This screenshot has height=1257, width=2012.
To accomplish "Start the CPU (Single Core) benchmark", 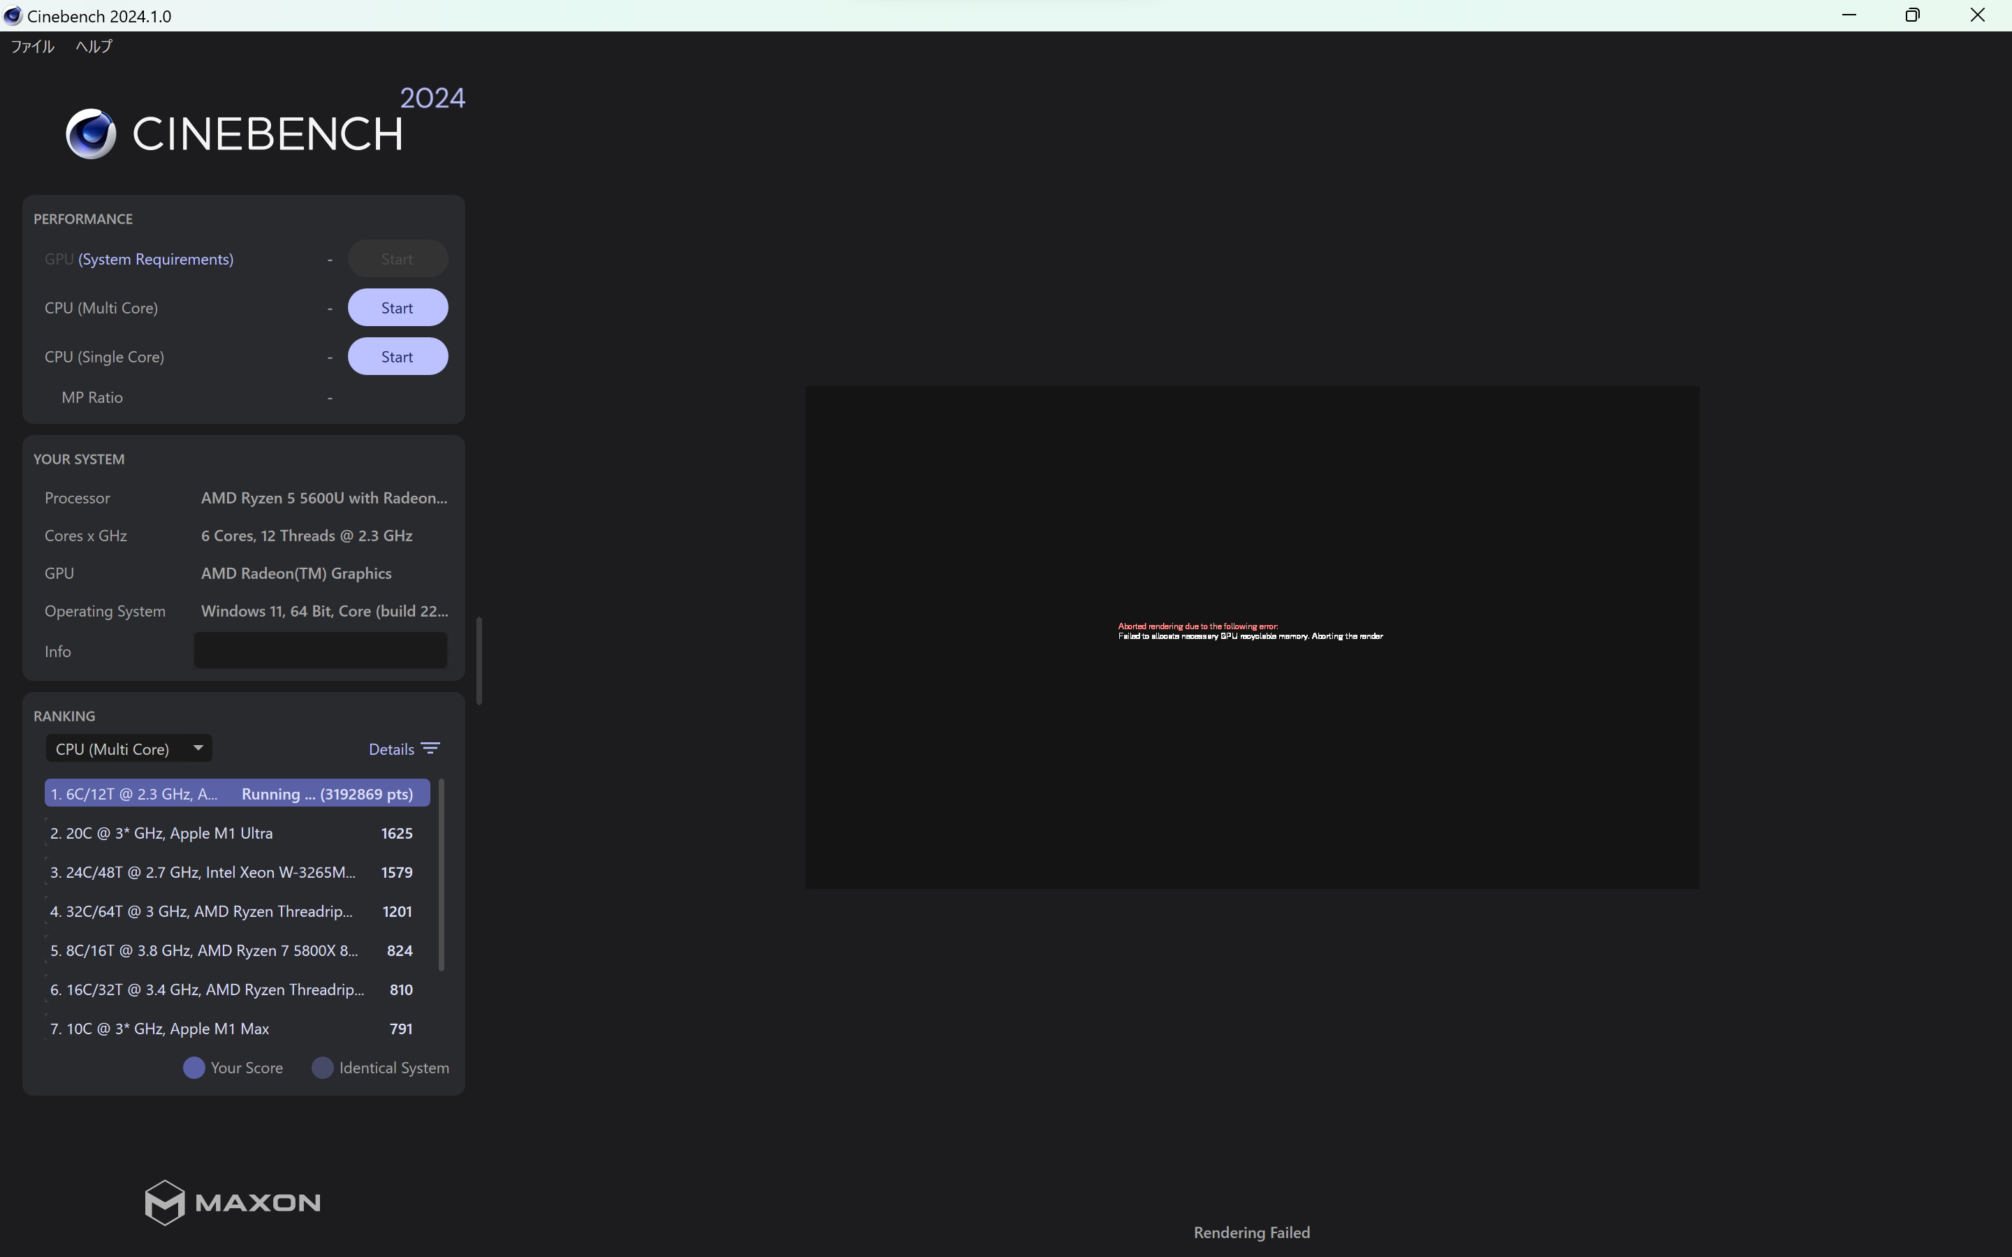I will [398, 357].
